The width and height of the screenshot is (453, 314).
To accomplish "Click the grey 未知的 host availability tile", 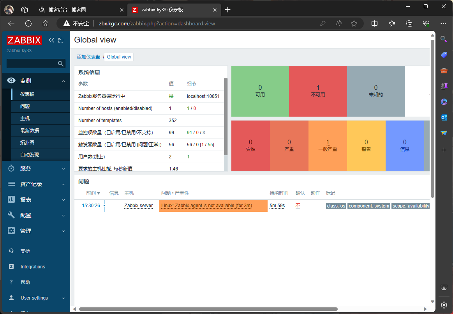I will 376,91.
